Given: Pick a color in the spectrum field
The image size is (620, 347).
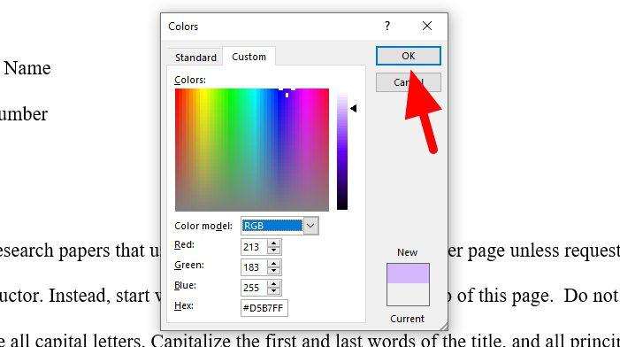Looking at the screenshot, I should pyautogui.click(x=252, y=150).
